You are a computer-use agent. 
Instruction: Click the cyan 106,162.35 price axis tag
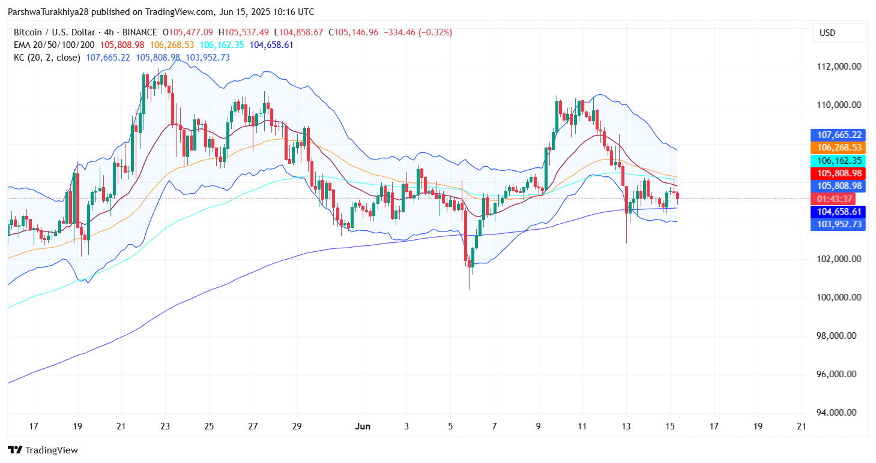[838, 161]
